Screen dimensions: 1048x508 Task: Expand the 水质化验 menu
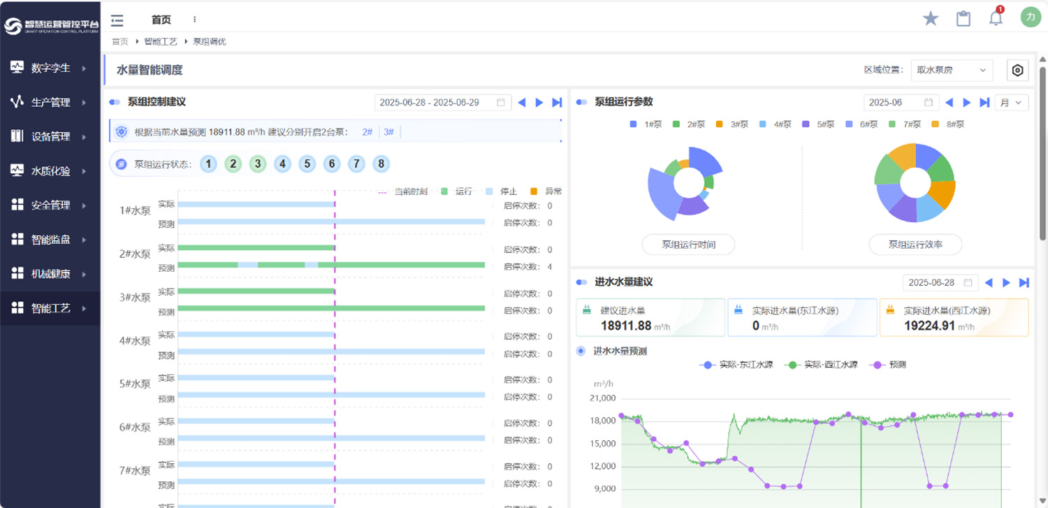(84, 171)
